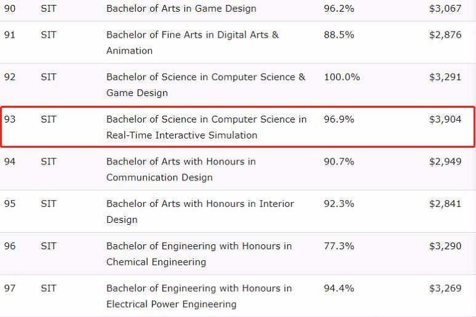Select the 77.3% percentage cell

click(x=339, y=246)
